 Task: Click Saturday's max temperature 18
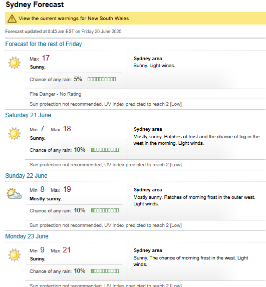coord(67,129)
